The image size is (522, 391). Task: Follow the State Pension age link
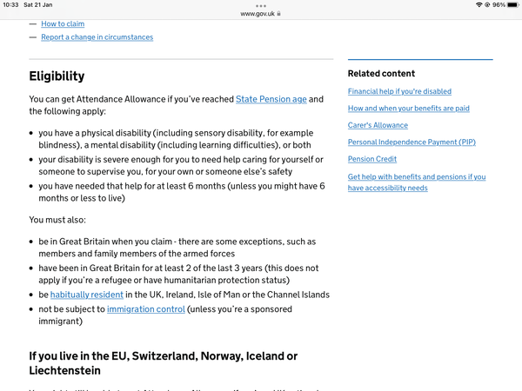(271, 99)
